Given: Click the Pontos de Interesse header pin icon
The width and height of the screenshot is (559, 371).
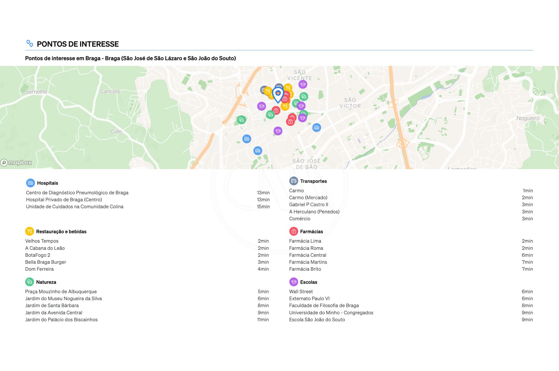Looking at the screenshot, I should point(30,44).
